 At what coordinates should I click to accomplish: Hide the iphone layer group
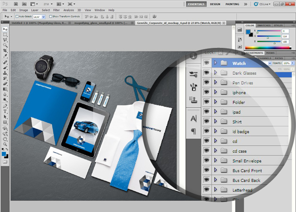pos(207,92)
